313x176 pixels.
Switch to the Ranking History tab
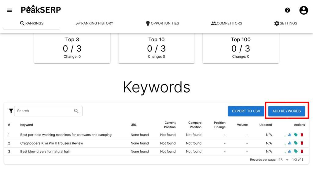pos(94,23)
